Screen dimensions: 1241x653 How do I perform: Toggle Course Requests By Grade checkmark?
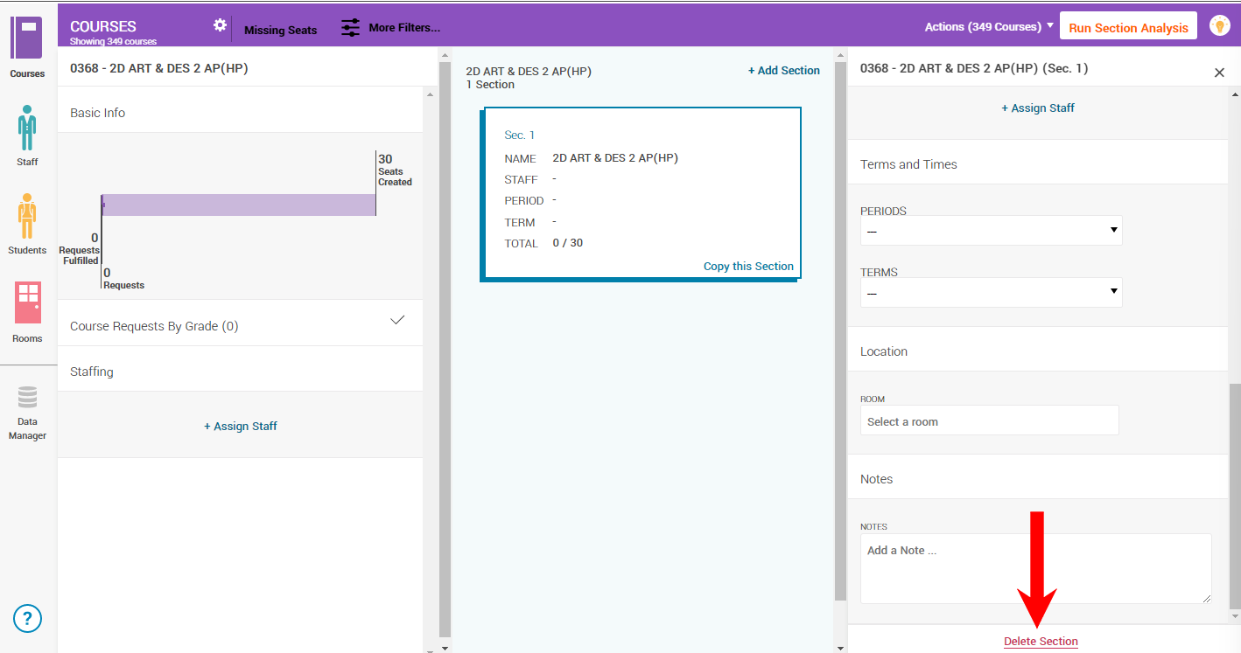tap(397, 320)
